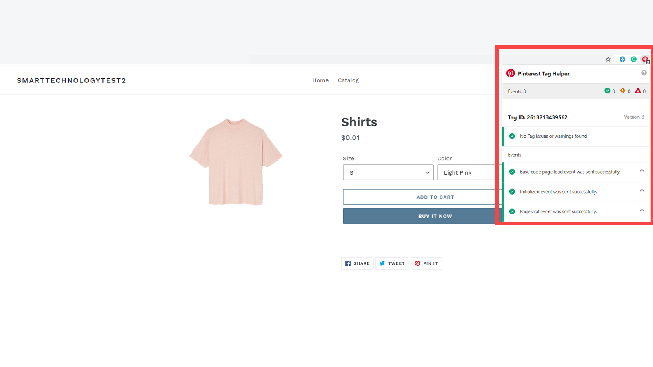Collapse the Page visit event entry

pyautogui.click(x=641, y=210)
